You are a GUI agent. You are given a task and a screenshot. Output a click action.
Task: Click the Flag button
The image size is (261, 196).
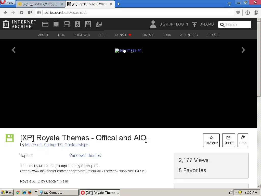(x=243, y=140)
